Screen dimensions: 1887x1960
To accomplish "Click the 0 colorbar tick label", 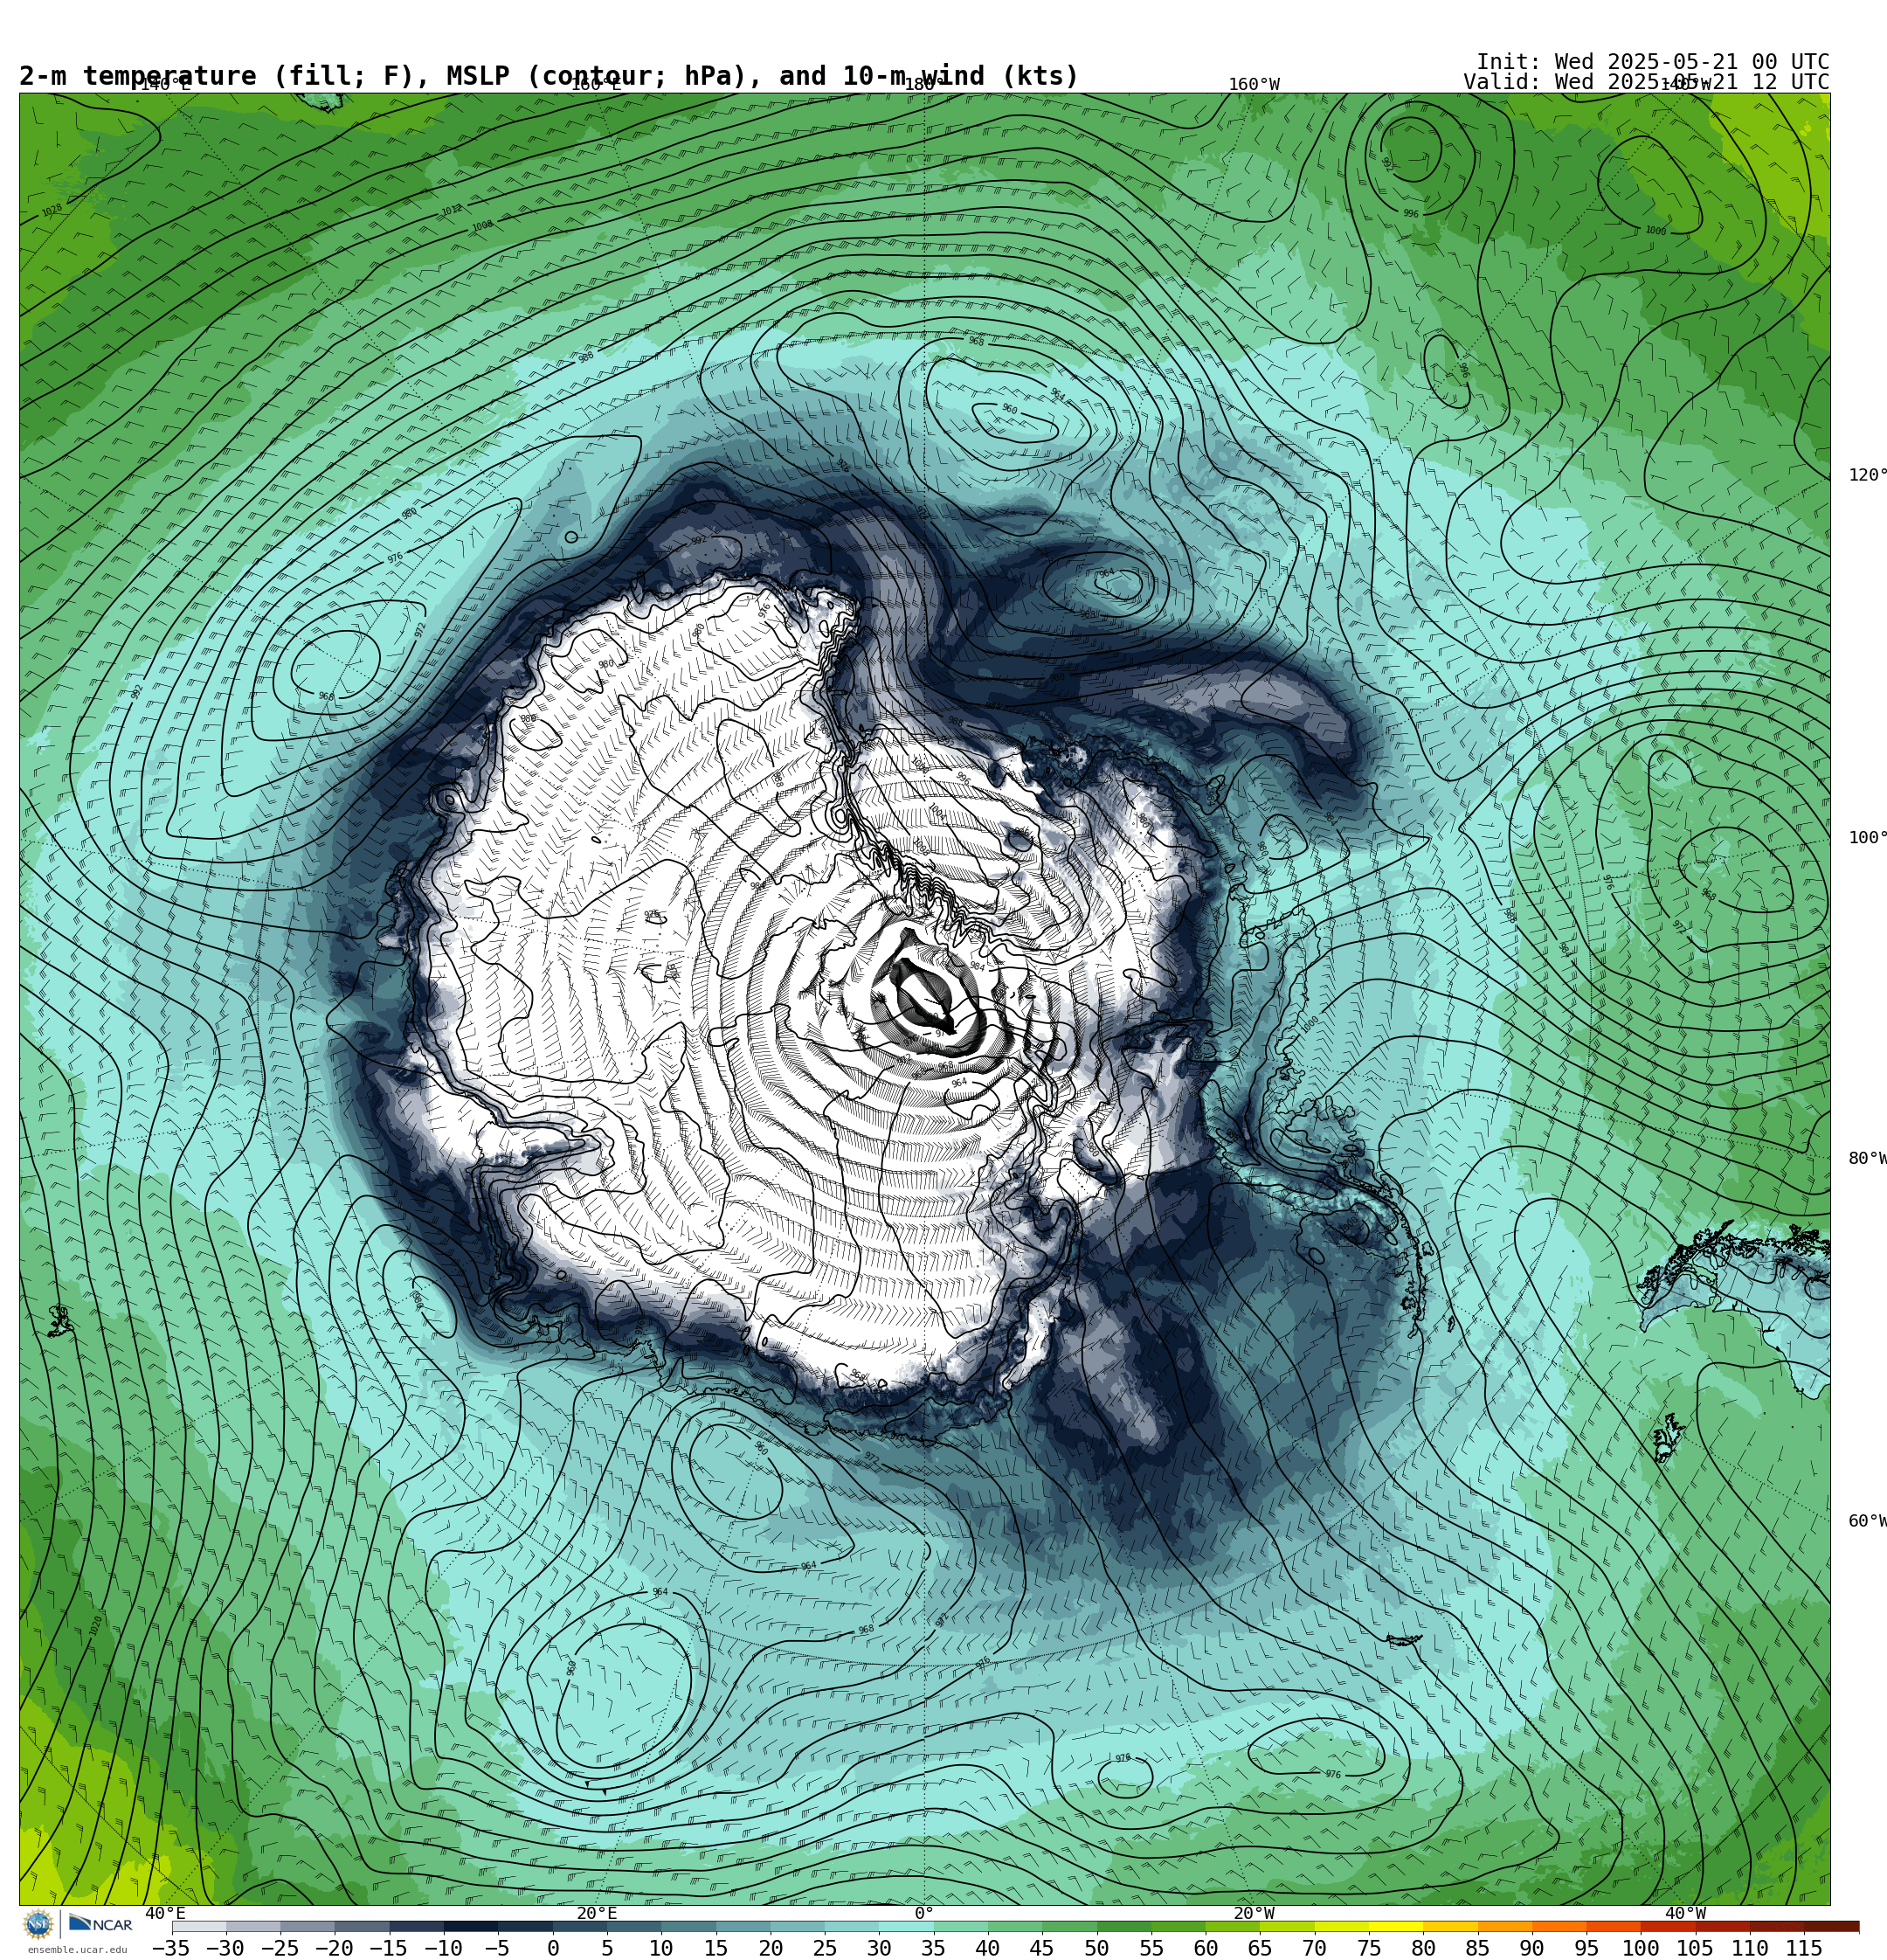I will pos(553,1948).
